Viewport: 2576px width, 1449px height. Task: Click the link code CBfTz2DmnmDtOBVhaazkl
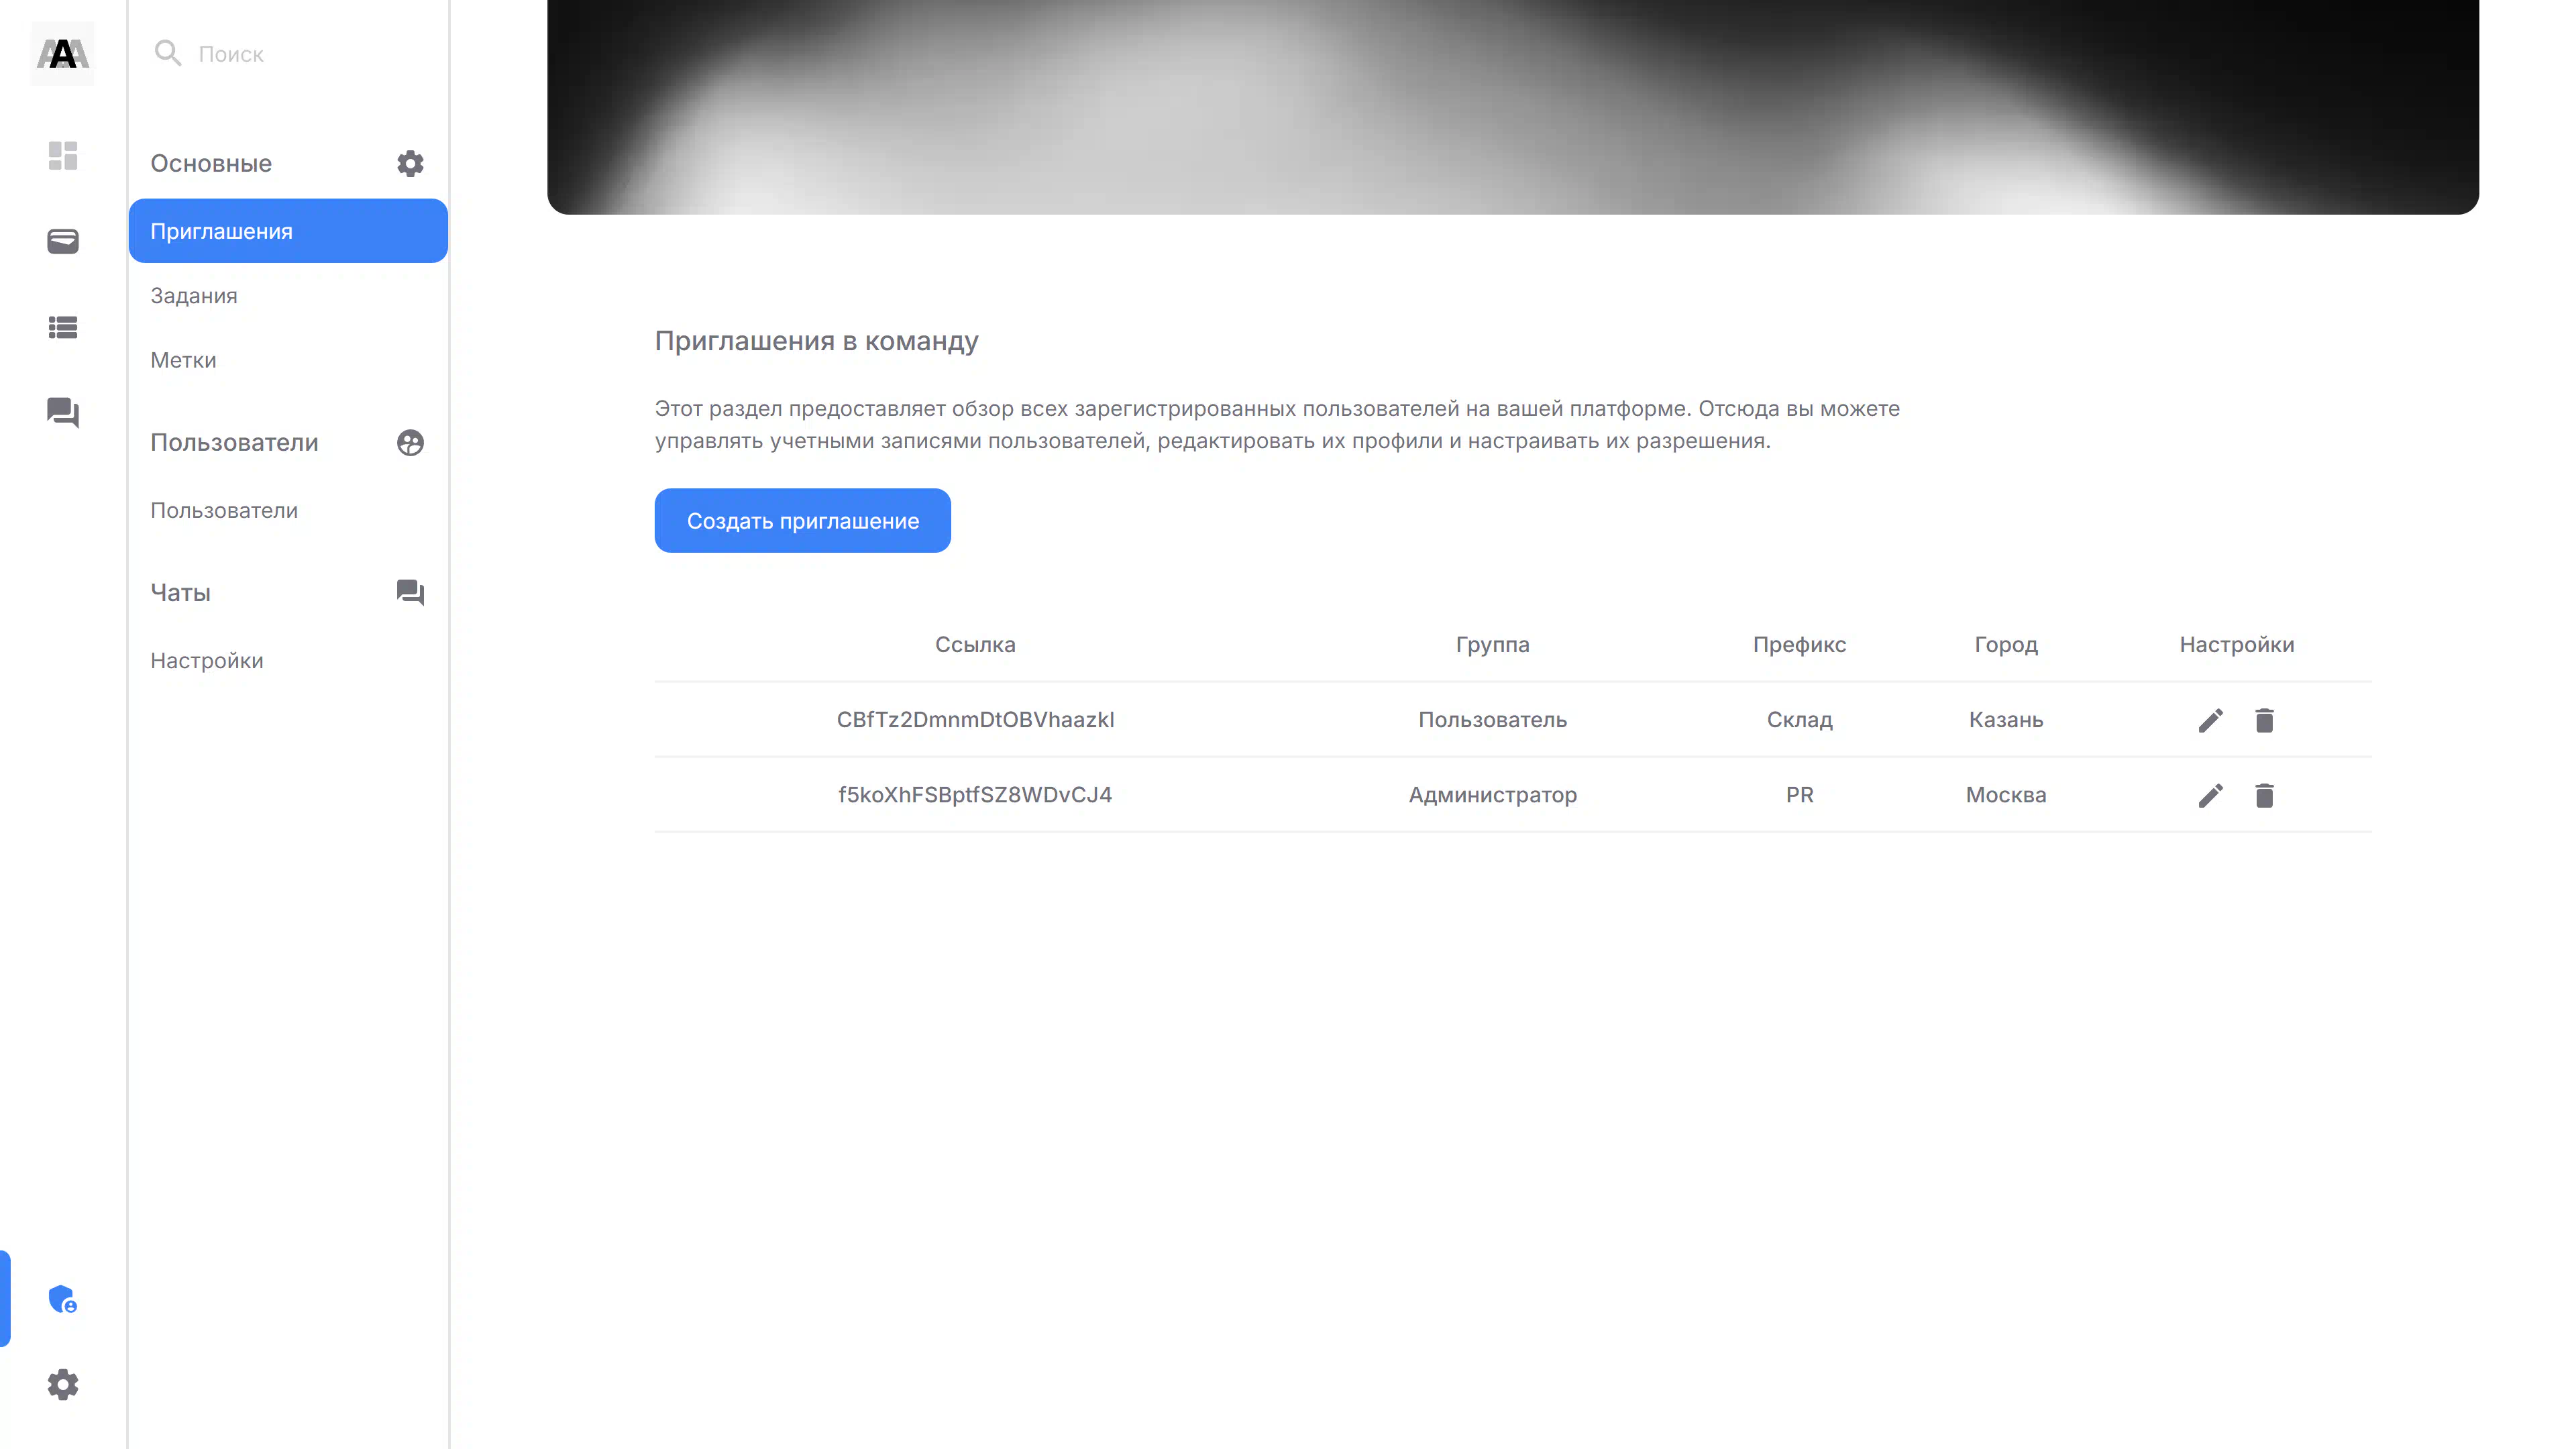tap(975, 719)
